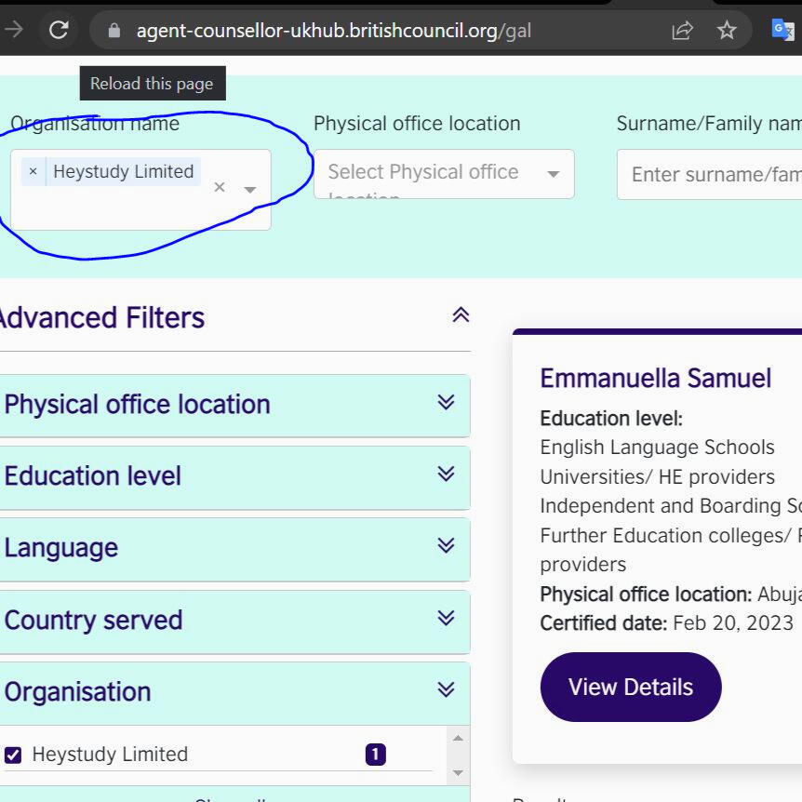Click the View Details button
The width and height of the screenshot is (802, 802).
click(631, 687)
